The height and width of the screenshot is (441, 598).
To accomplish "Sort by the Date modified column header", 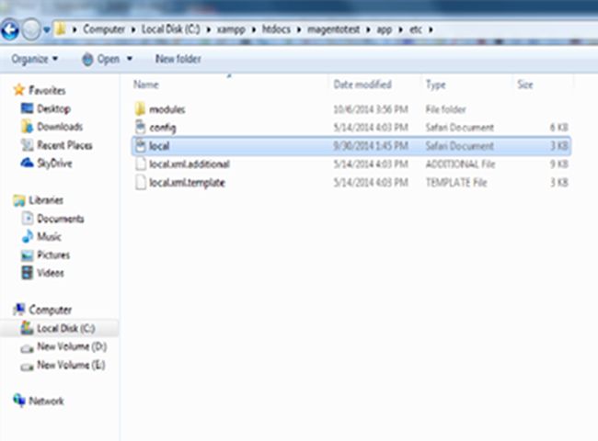I will tap(362, 85).
